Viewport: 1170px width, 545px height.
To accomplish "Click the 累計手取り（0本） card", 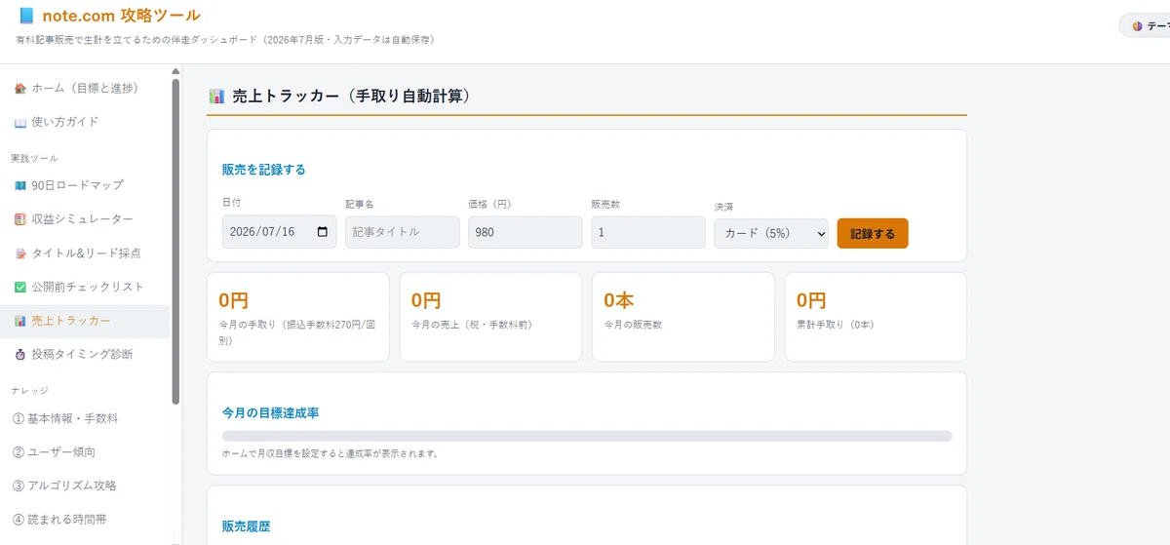I will 876,317.
